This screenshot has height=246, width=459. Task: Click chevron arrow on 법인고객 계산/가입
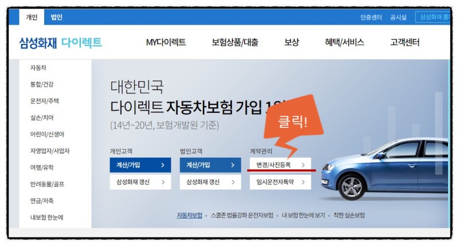[x=233, y=165]
